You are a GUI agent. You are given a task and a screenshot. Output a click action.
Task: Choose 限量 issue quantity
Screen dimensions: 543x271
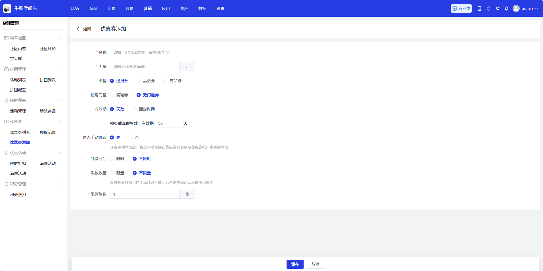[x=117, y=173]
